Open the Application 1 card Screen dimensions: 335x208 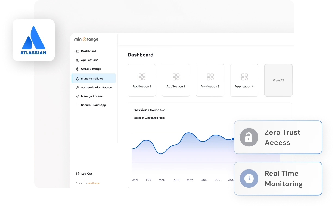tap(142, 80)
